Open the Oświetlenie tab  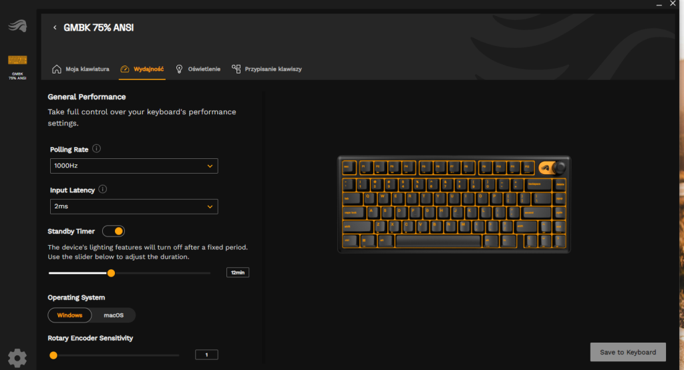[198, 69]
